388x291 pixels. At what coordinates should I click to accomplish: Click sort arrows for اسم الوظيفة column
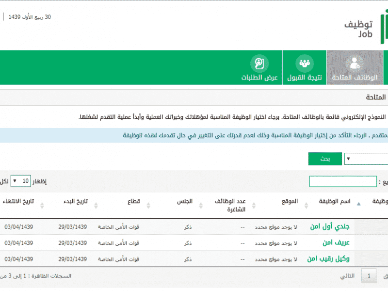coord(306,205)
